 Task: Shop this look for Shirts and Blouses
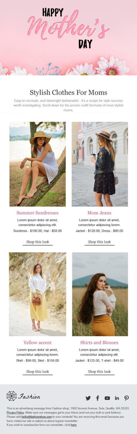pos(99,372)
